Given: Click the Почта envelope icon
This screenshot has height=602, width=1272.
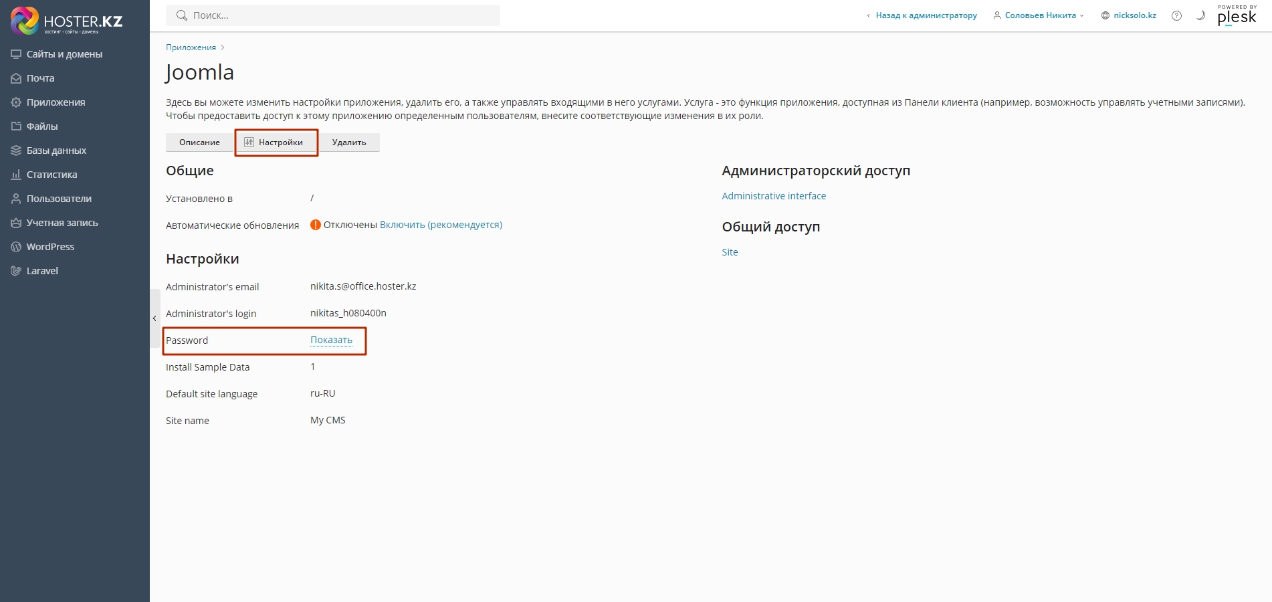Looking at the screenshot, I should click(x=16, y=78).
